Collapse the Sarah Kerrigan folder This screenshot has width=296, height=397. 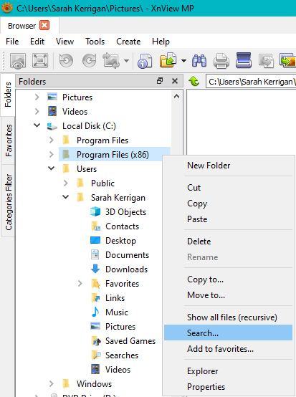click(x=66, y=197)
